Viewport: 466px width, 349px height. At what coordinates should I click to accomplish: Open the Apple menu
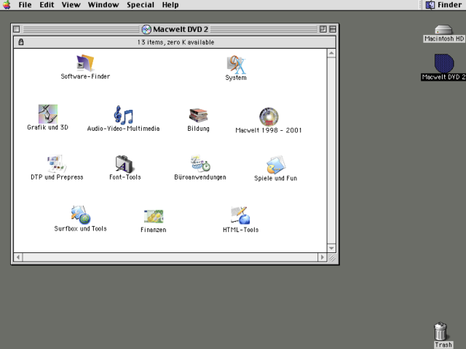coord(7,5)
